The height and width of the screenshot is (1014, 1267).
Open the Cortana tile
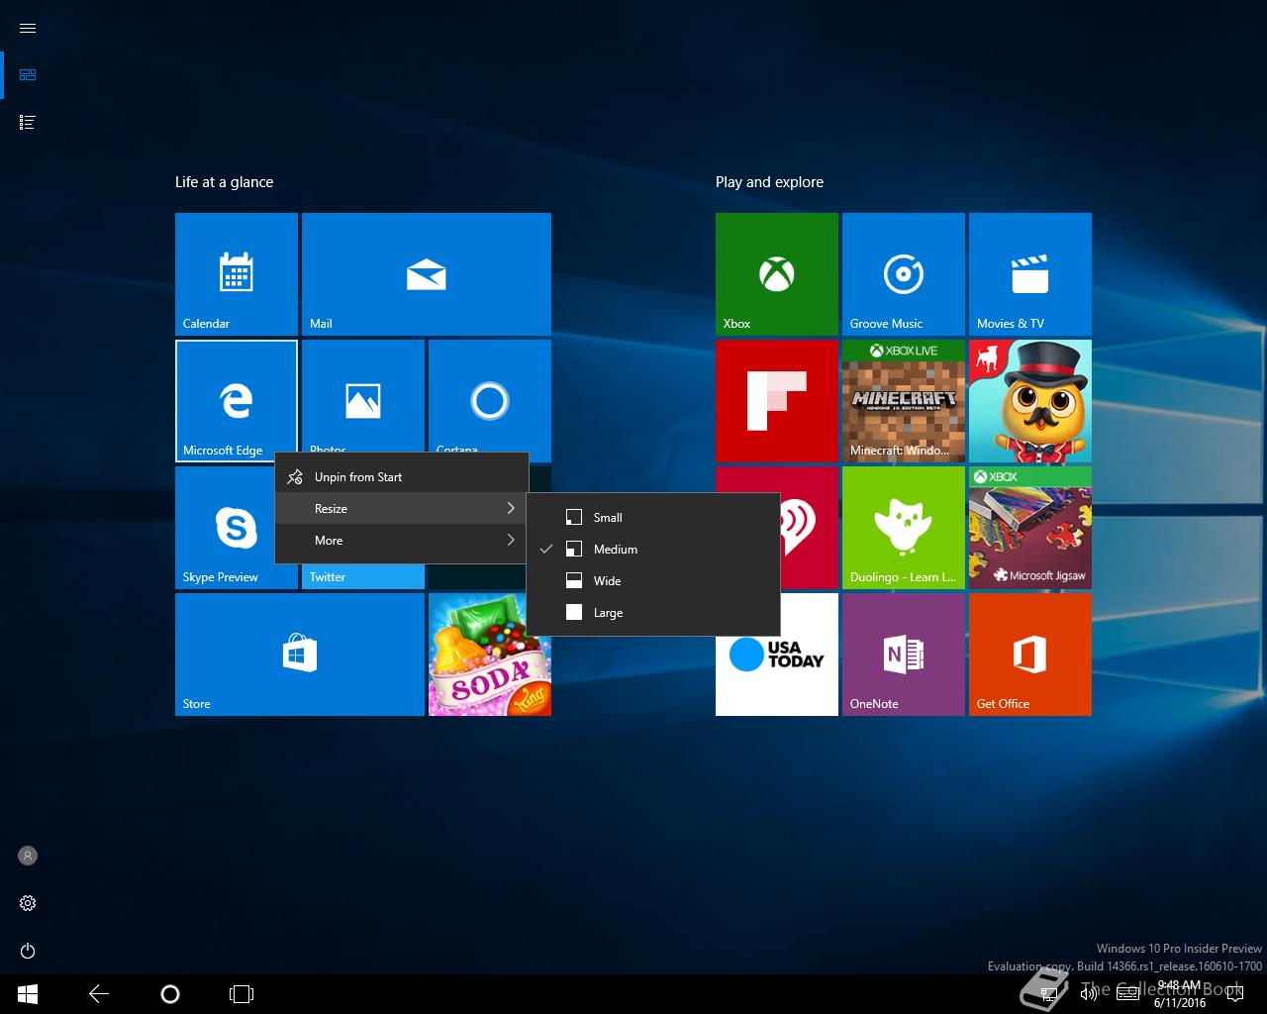coord(490,396)
